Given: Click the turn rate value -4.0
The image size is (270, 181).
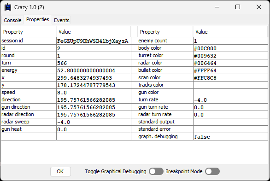Looking at the screenshot, I should coord(230,100).
